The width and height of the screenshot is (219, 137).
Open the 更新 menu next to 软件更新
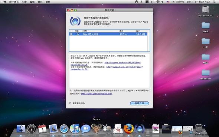coord(24,2)
